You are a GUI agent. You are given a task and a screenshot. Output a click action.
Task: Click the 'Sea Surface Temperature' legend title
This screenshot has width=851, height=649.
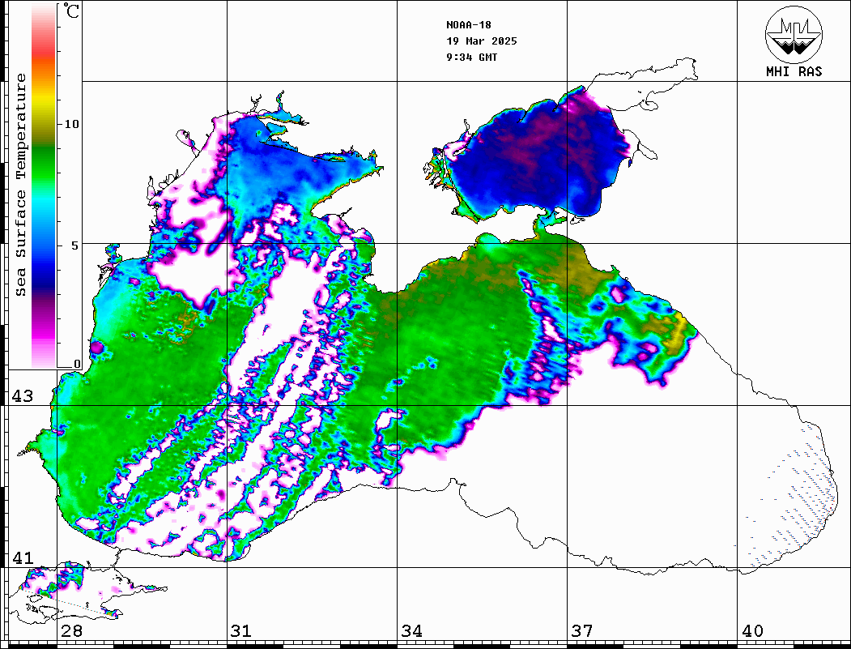(x=20, y=185)
